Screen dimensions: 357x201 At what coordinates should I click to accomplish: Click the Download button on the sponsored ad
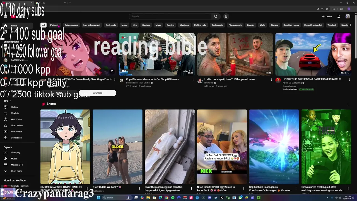pyautogui.click(x=97, y=93)
